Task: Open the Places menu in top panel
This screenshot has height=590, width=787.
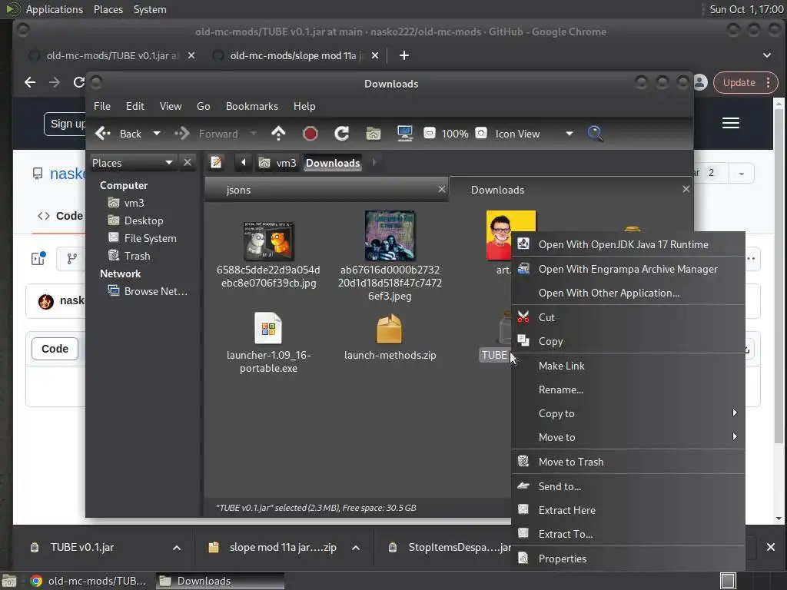Action: pyautogui.click(x=108, y=9)
